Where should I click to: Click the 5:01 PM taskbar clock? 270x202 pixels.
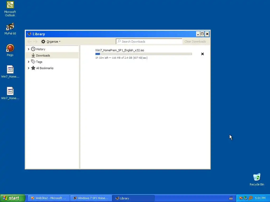tap(260, 198)
